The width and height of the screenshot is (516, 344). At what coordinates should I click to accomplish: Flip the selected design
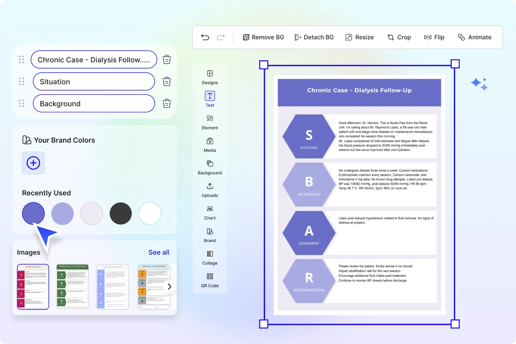[x=434, y=37]
